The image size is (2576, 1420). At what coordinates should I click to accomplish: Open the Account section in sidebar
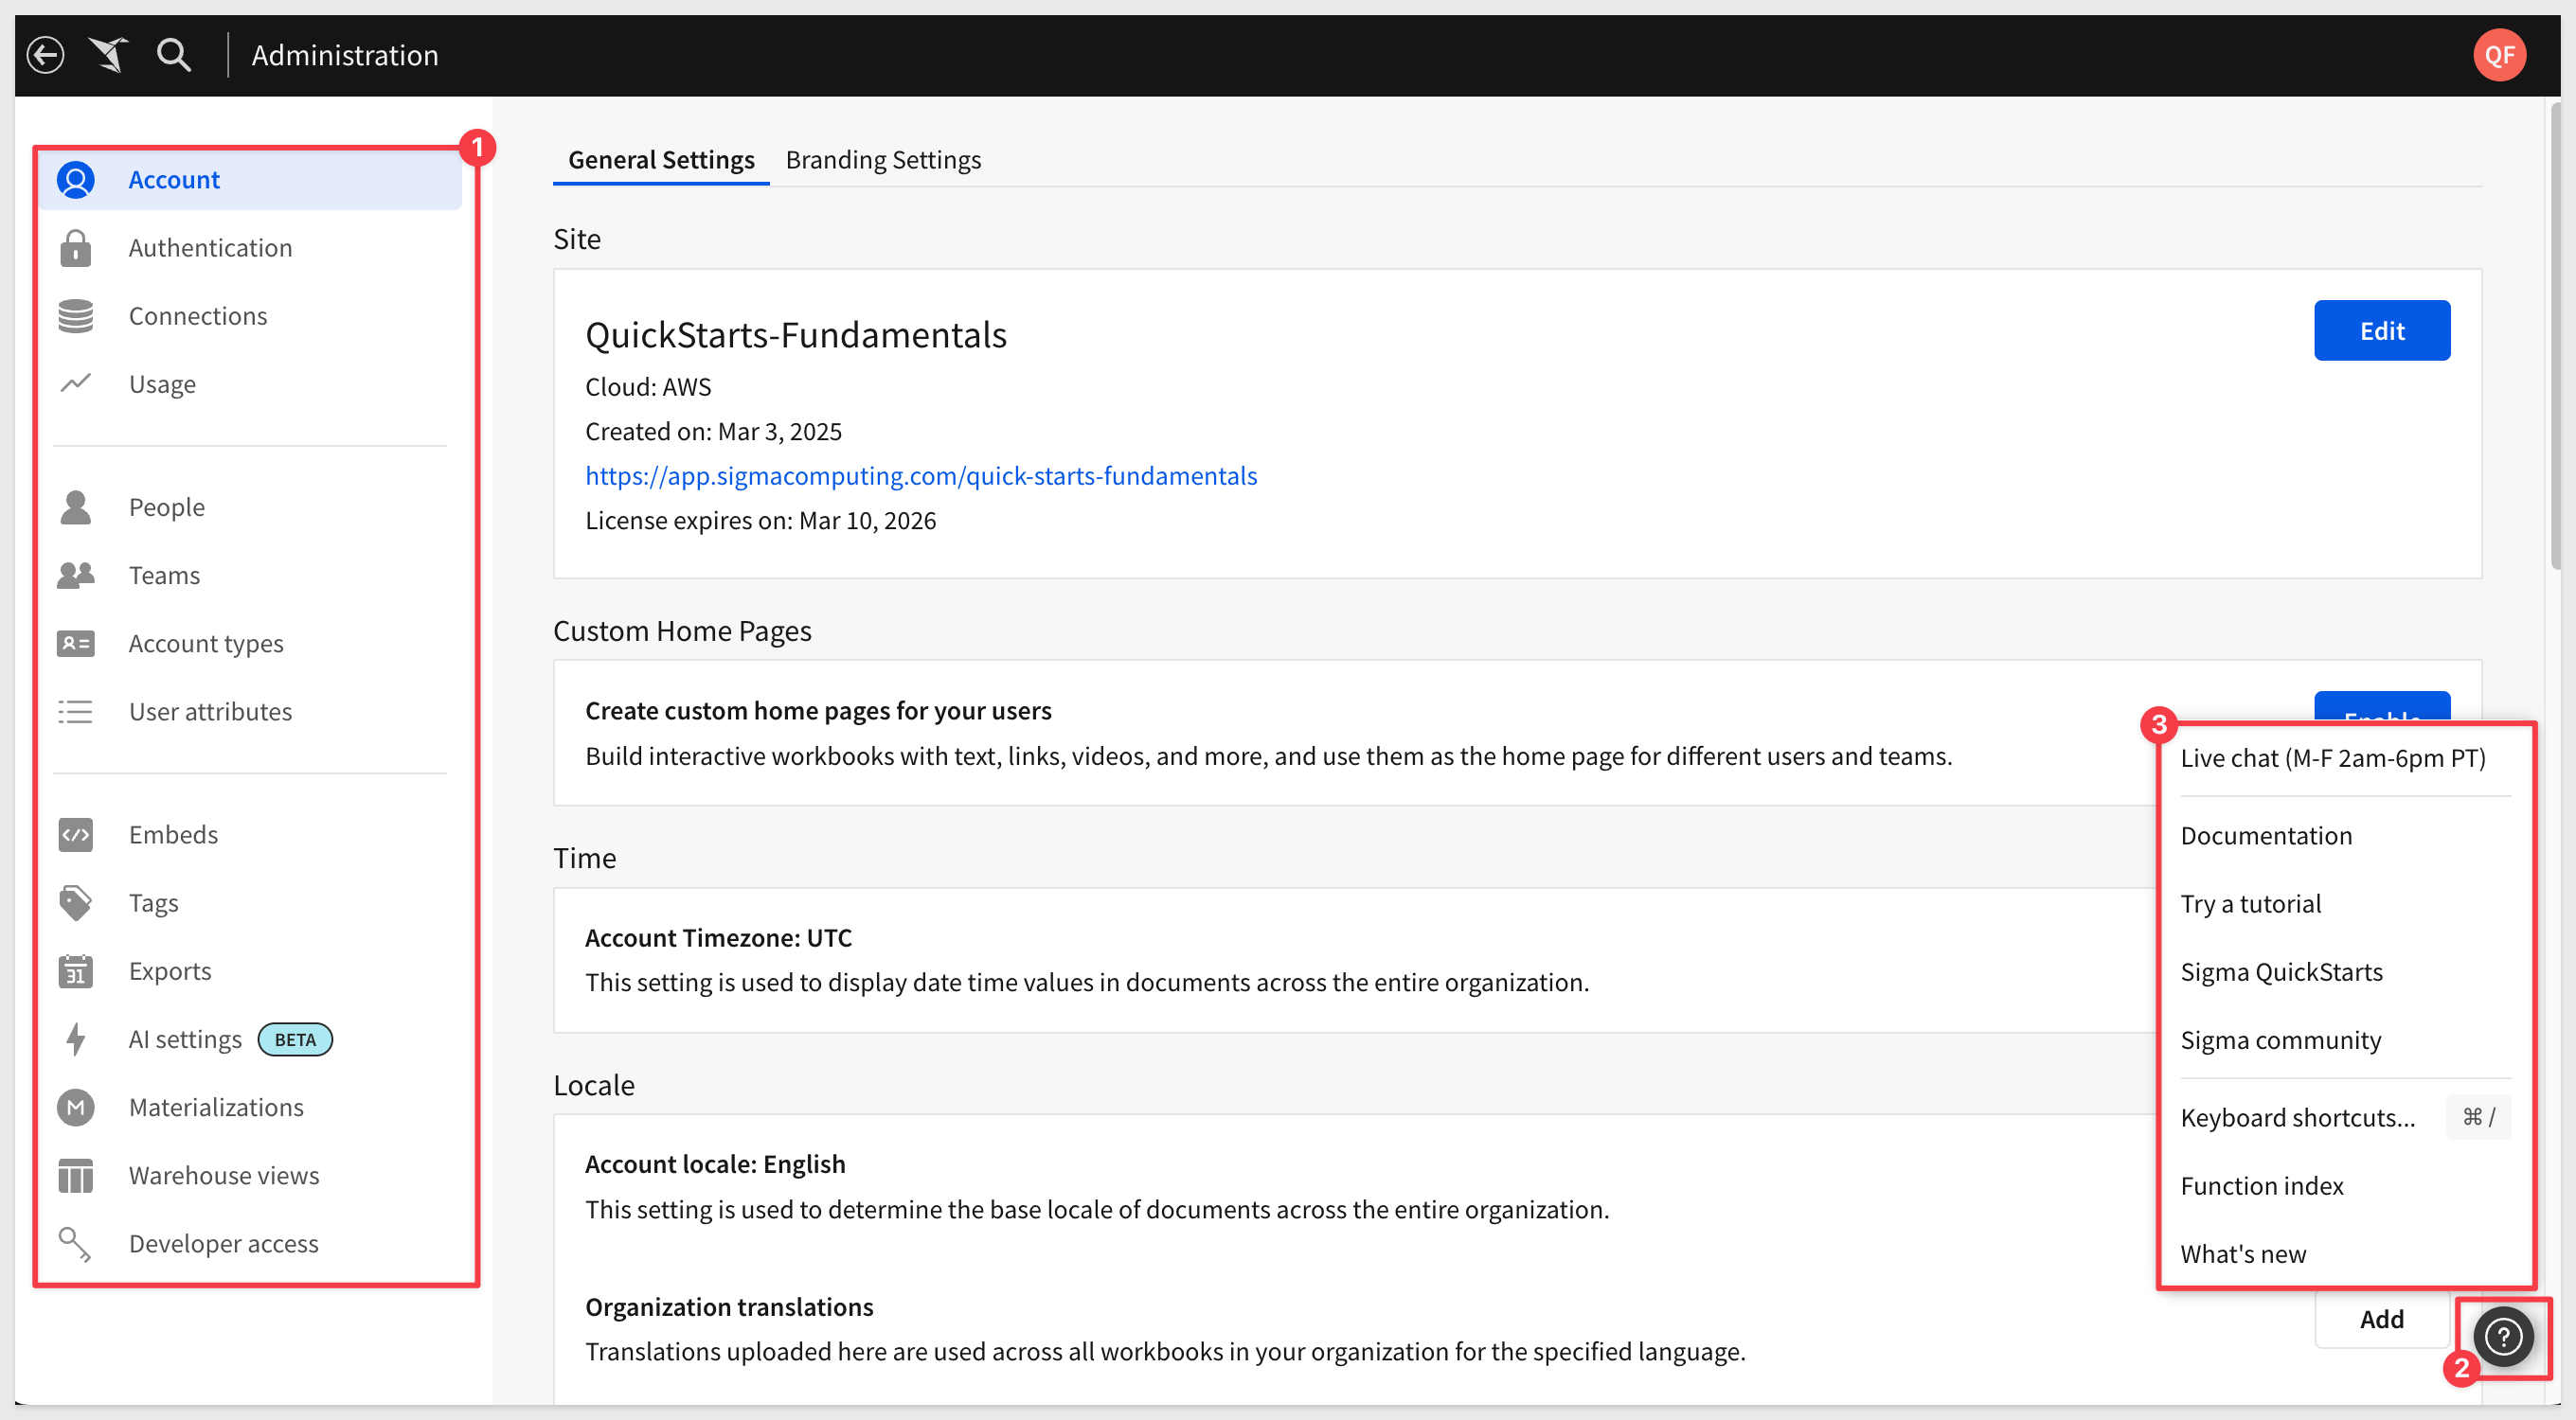pyautogui.click(x=250, y=180)
